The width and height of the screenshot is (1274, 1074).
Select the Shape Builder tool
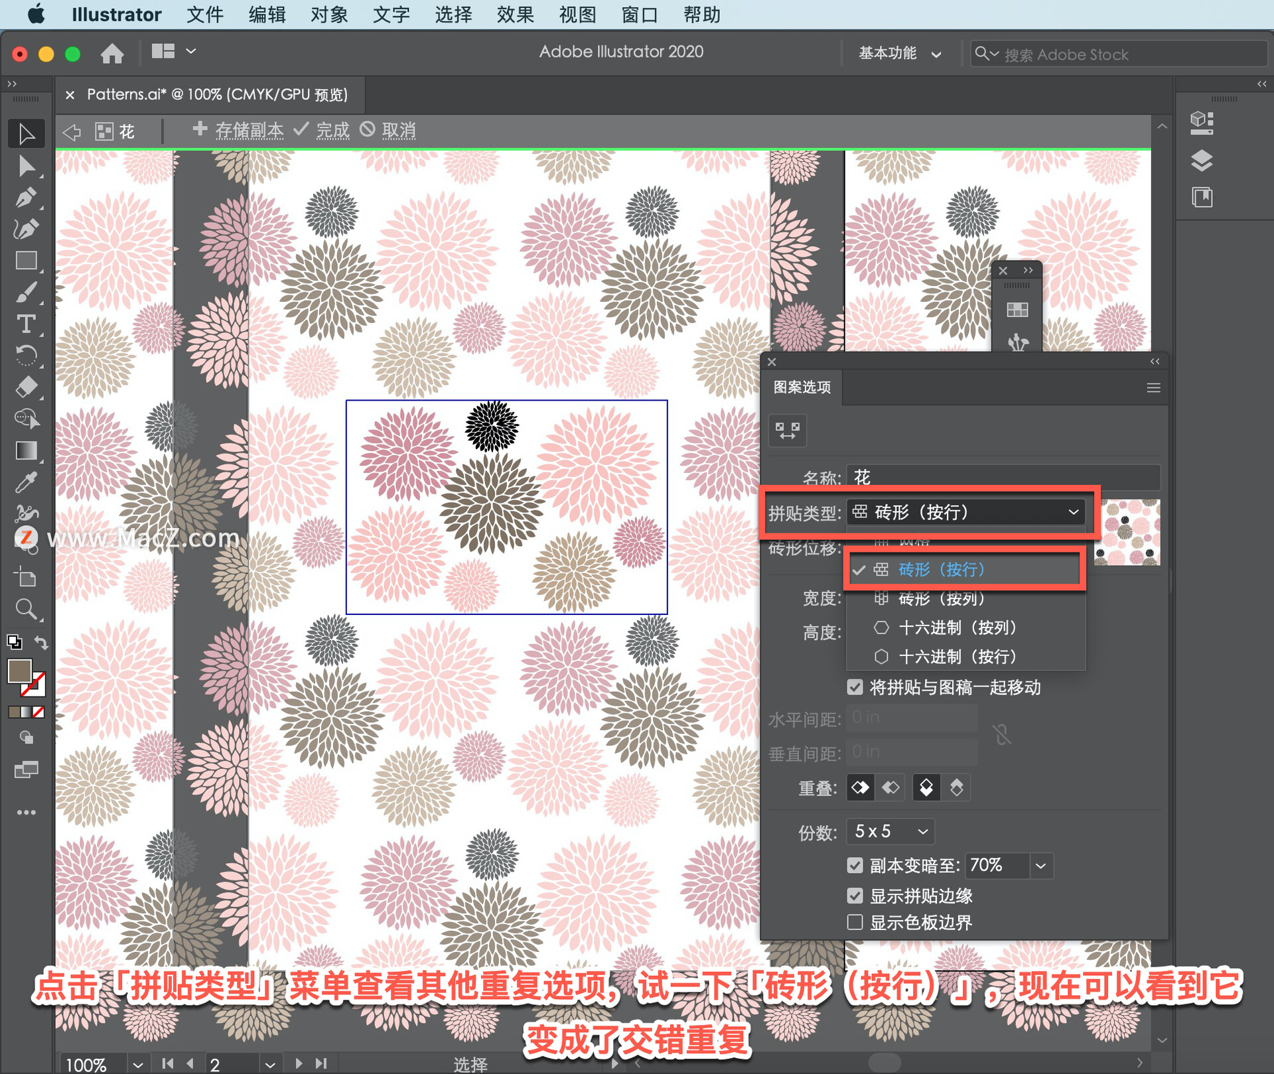[x=26, y=419]
